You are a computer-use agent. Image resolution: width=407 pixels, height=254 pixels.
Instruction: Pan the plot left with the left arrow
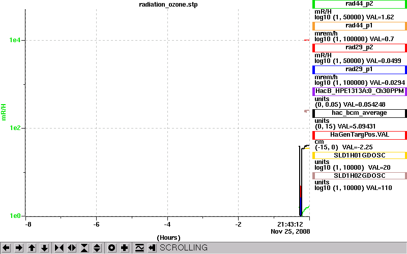point(6,248)
